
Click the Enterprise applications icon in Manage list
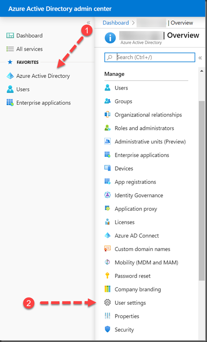point(107,155)
